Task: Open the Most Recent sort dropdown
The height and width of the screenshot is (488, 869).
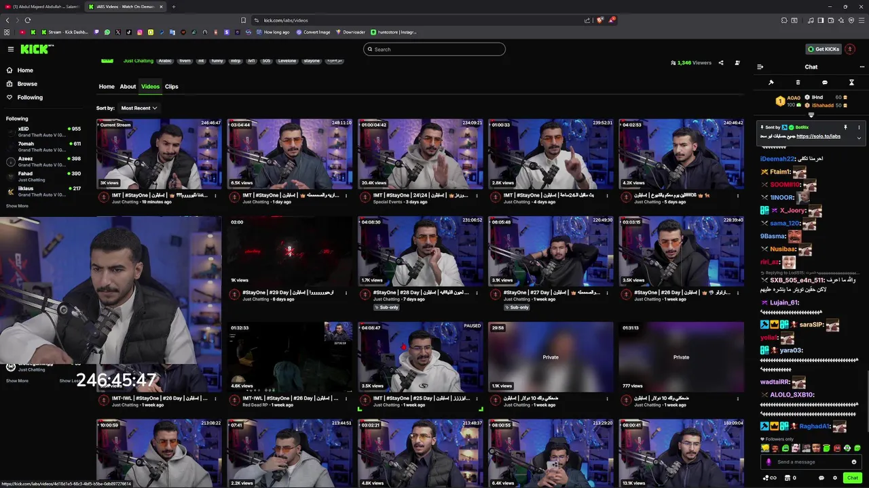Action: (x=138, y=108)
